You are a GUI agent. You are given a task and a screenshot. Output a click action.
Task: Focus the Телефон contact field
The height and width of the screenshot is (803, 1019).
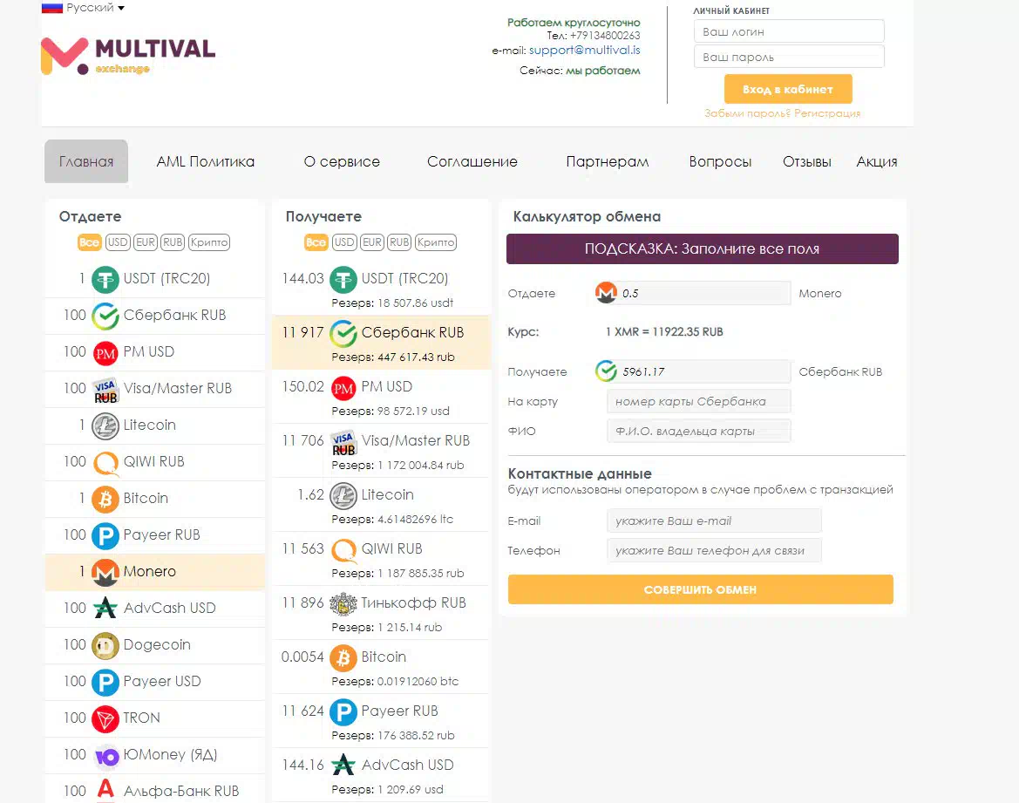pyautogui.click(x=714, y=551)
